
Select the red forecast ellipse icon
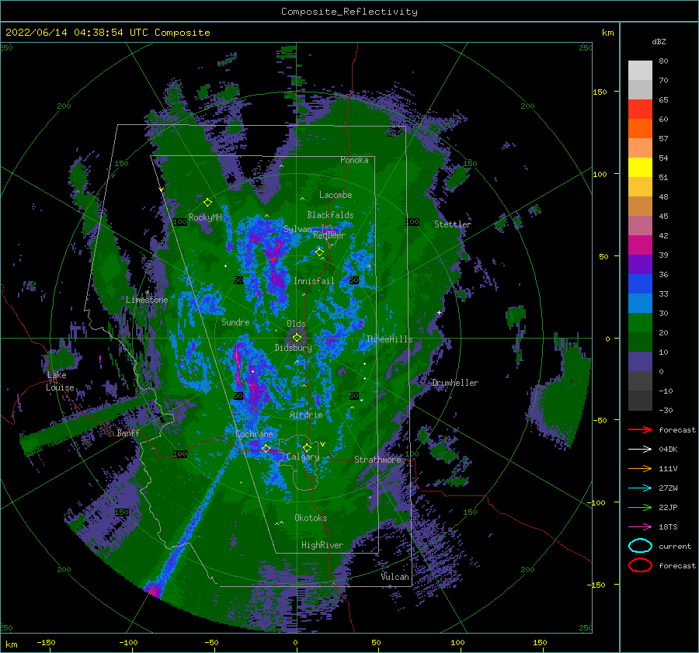[x=640, y=565]
